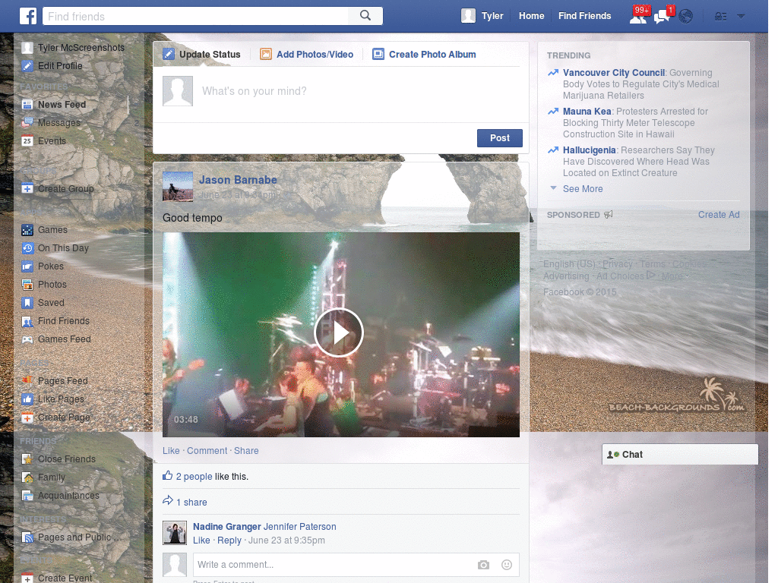Open Vancouver City Council trending topic

pos(614,73)
